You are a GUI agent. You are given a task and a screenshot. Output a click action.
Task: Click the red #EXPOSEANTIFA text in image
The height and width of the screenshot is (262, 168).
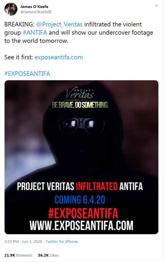click(x=83, y=213)
